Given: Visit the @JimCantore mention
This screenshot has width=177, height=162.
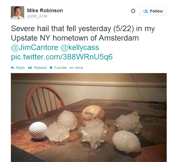Looking at the screenshot, I should tap(35, 47).
